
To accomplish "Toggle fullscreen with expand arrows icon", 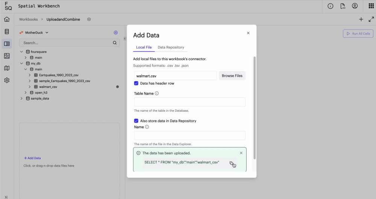I will 371,20.
